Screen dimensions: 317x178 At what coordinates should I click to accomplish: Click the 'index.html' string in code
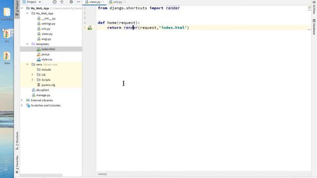point(173,28)
